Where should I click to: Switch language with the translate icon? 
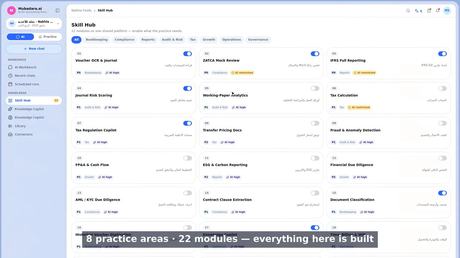[418, 11]
